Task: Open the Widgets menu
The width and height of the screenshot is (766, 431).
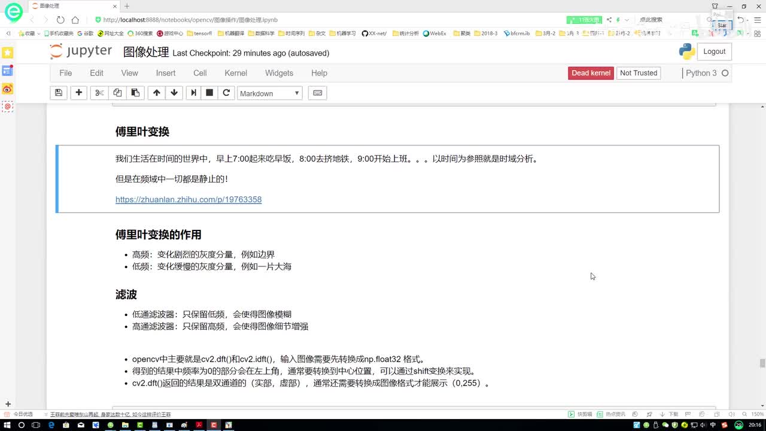Action: click(279, 73)
